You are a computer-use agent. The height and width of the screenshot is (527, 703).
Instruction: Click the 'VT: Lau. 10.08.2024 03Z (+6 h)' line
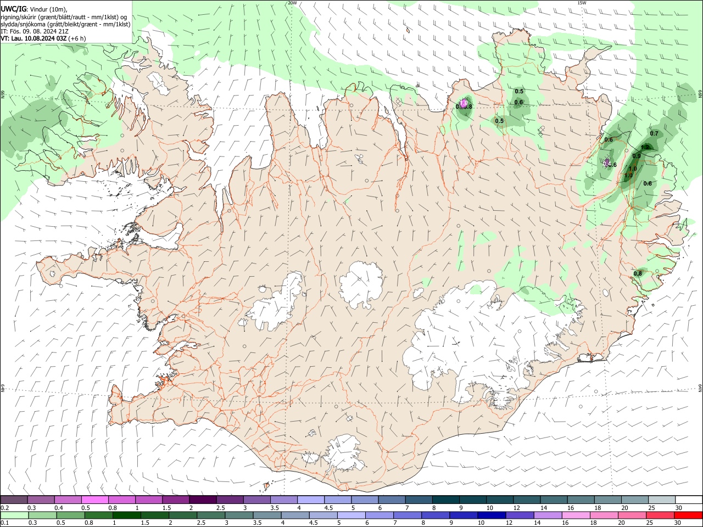coord(43,38)
